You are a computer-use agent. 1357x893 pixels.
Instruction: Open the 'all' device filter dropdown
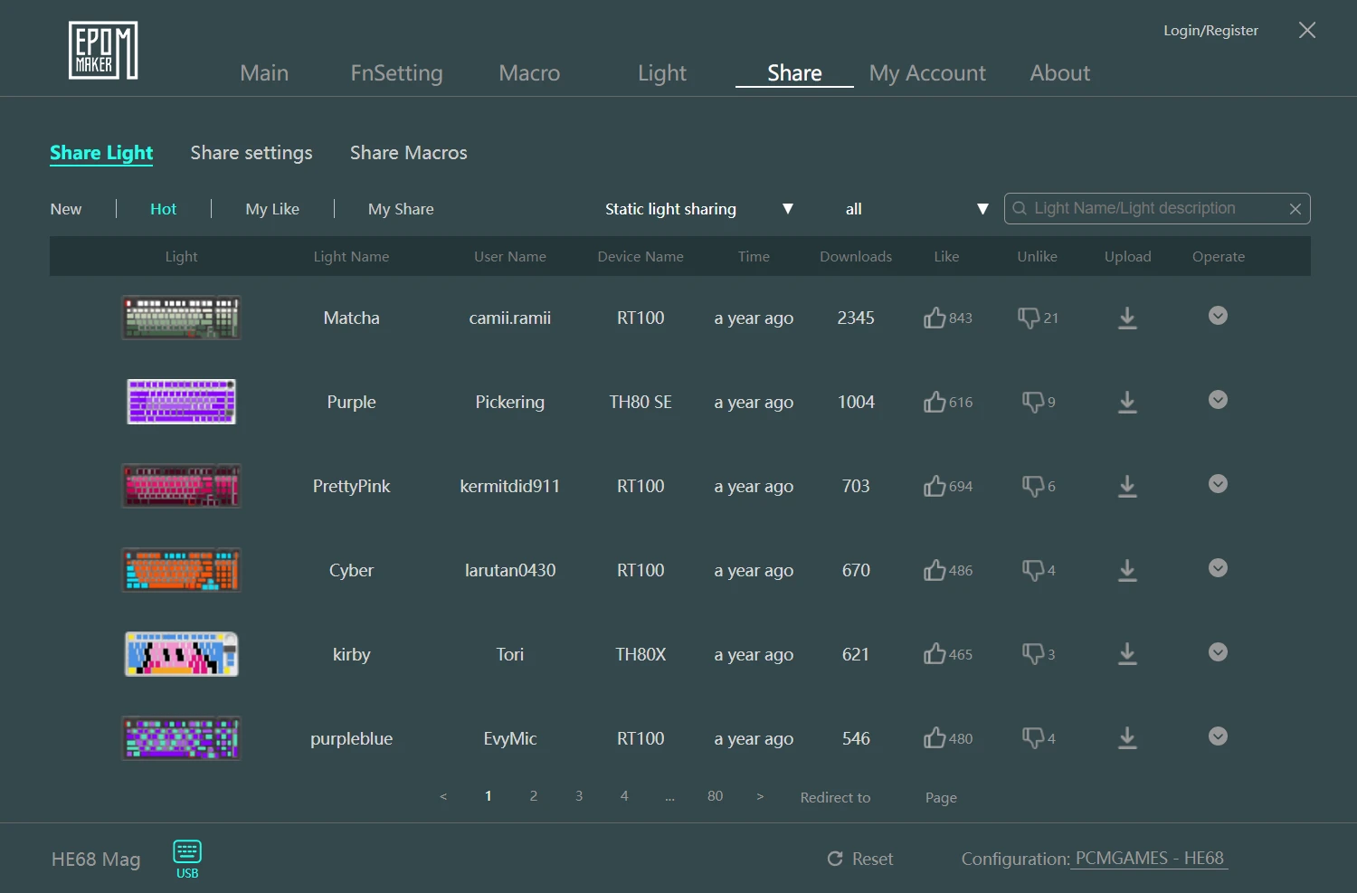point(916,209)
